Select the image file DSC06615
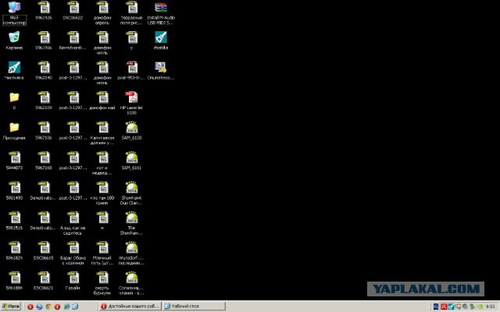 click(44, 250)
